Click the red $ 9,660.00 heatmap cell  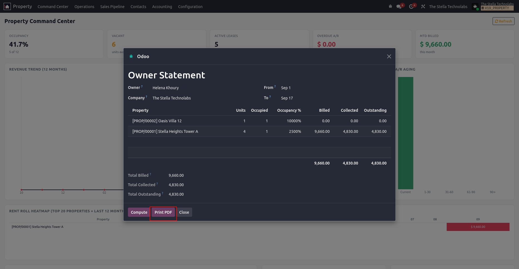(x=478, y=227)
